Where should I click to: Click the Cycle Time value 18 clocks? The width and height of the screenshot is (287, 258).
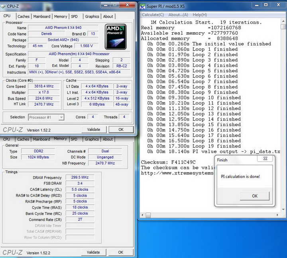click(80, 207)
